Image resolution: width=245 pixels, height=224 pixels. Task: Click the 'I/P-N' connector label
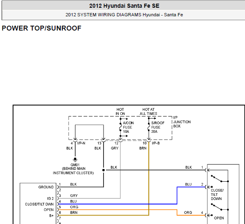point(81,143)
